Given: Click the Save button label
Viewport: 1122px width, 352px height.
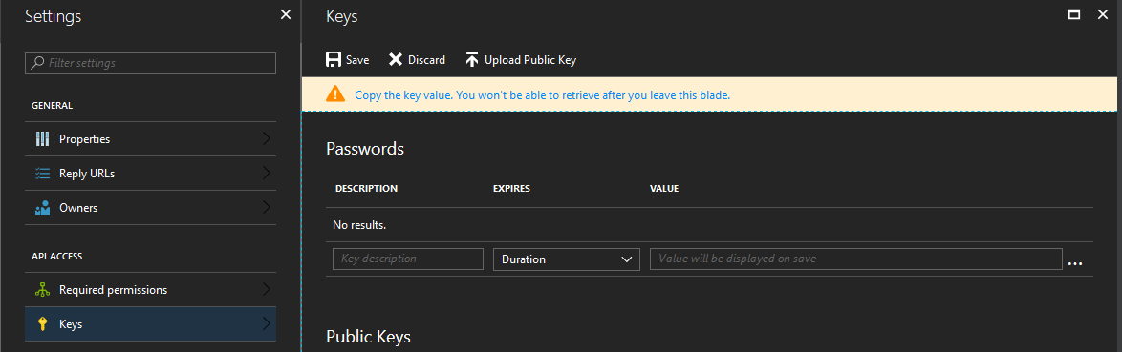Looking at the screenshot, I should [x=357, y=60].
